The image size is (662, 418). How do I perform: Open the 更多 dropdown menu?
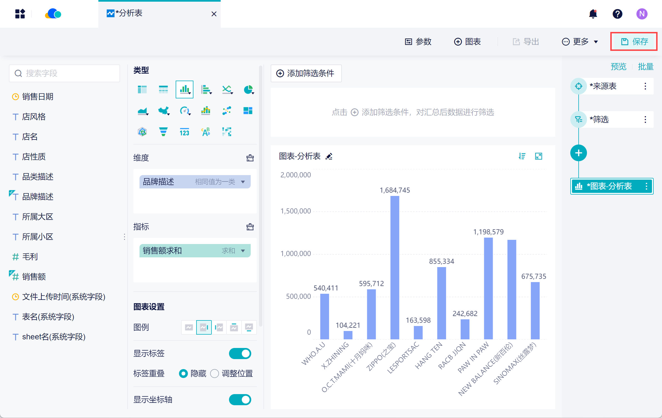point(580,42)
